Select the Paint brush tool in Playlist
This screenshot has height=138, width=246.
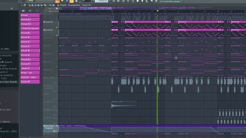point(32,5)
